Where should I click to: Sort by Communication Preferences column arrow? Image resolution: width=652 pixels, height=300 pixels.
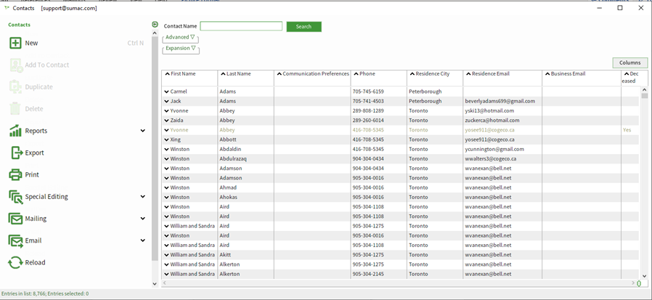tap(279, 74)
